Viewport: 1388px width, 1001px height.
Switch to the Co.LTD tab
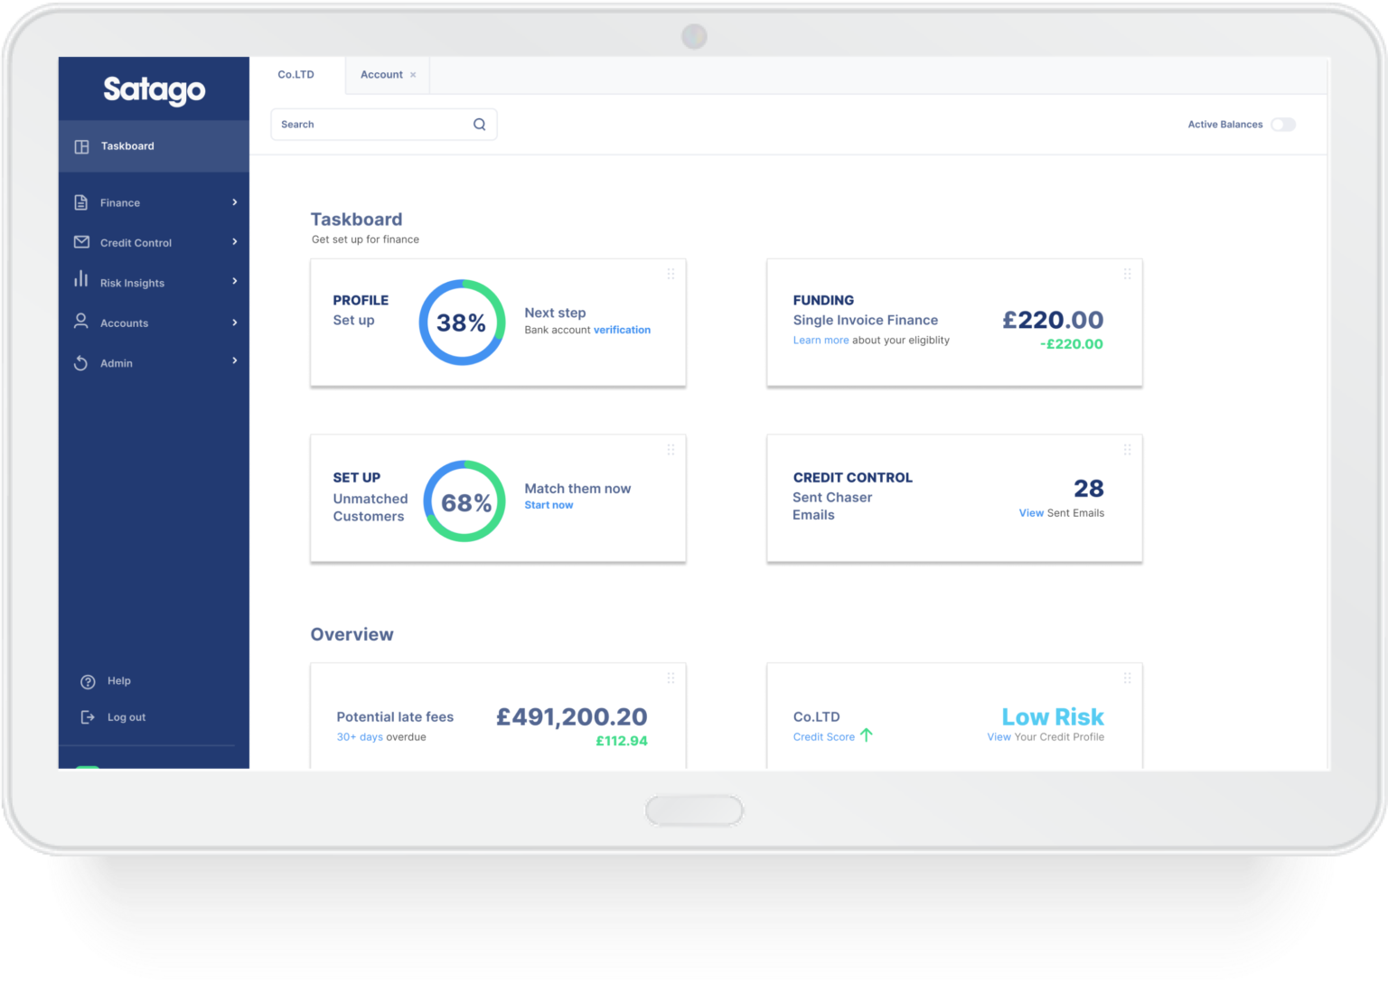tap(295, 75)
